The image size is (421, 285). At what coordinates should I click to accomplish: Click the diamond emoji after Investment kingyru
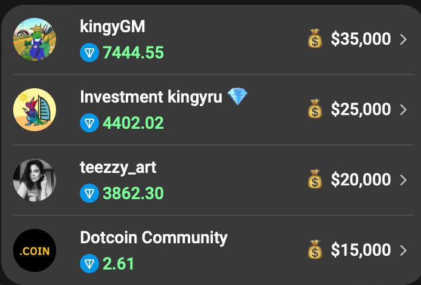pos(237,97)
